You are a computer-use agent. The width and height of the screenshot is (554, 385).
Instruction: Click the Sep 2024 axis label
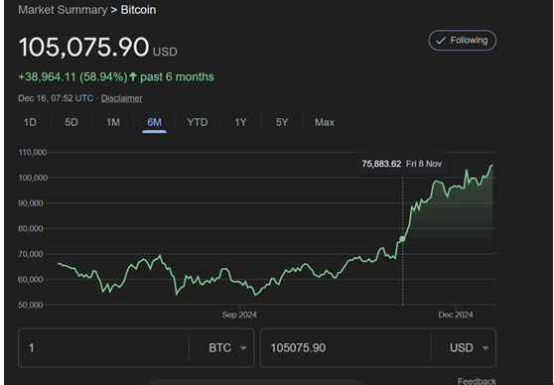pyautogui.click(x=239, y=315)
